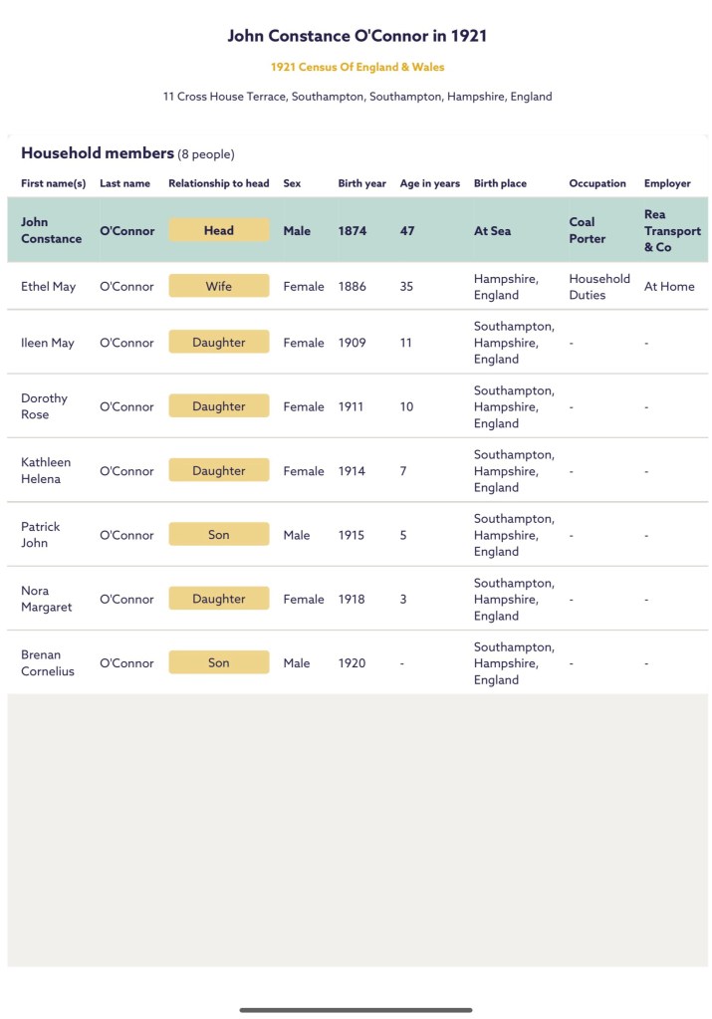This screenshot has width=712, height=1019.
Task: Click the Relationship to head column header
Action: coord(219,183)
